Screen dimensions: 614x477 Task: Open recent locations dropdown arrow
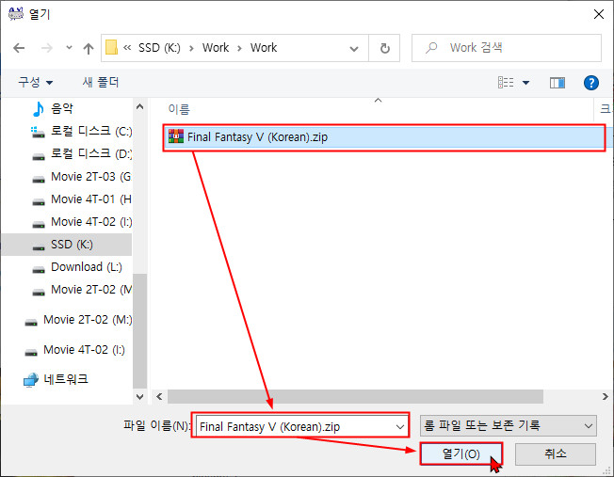point(69,48)
